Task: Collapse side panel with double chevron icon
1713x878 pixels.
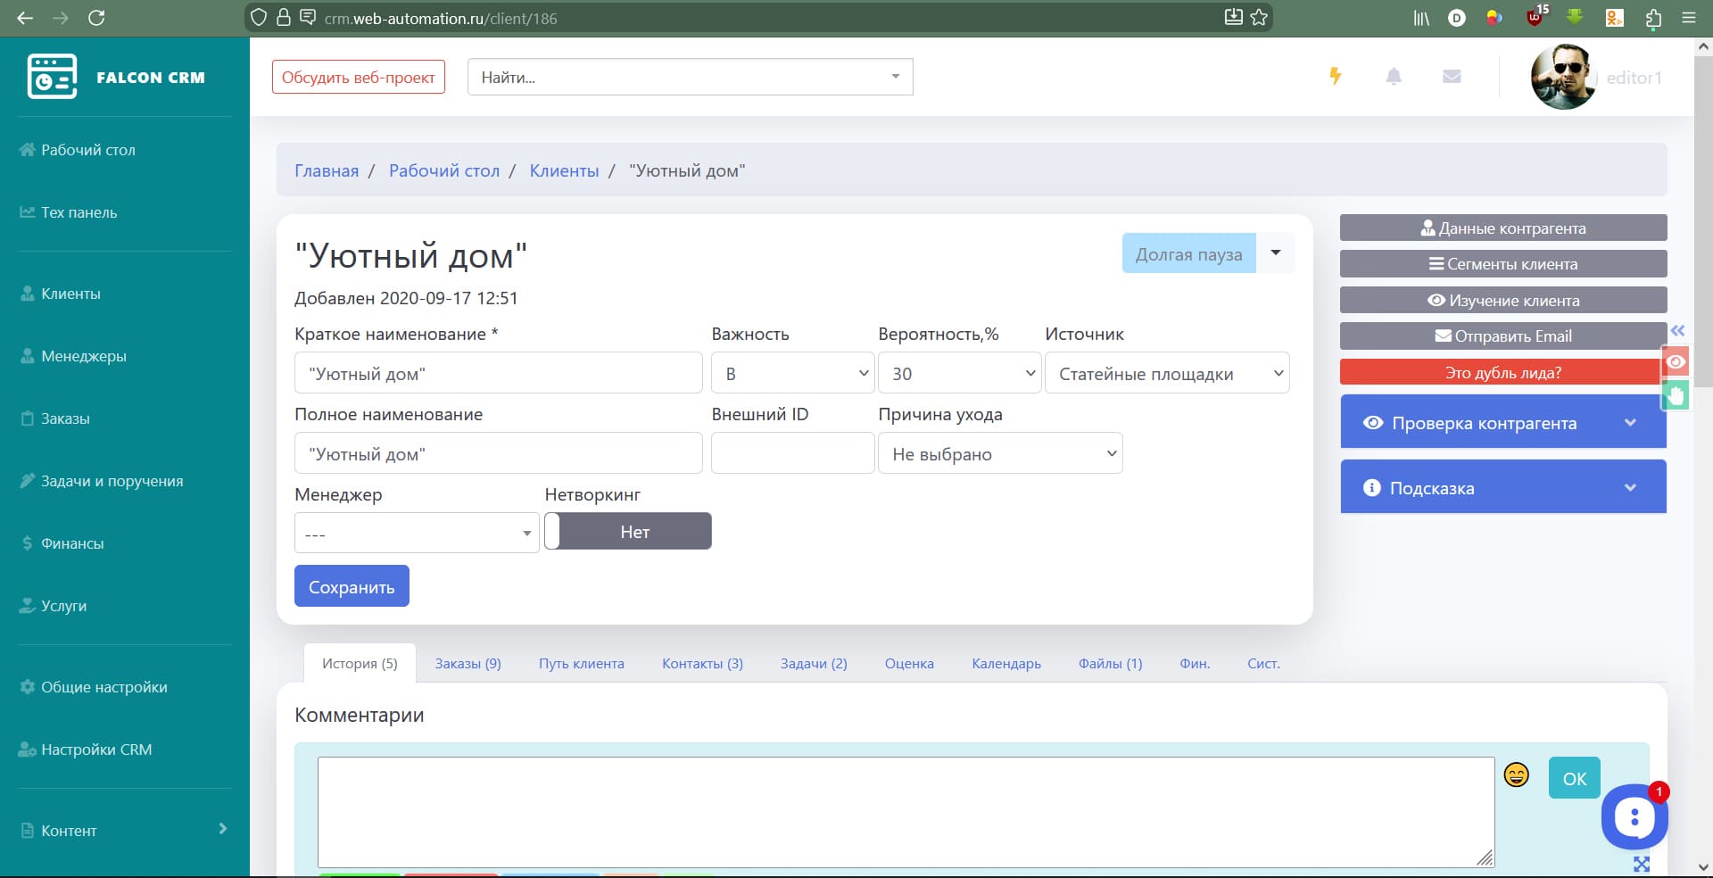Action: tap(1677, 331)
